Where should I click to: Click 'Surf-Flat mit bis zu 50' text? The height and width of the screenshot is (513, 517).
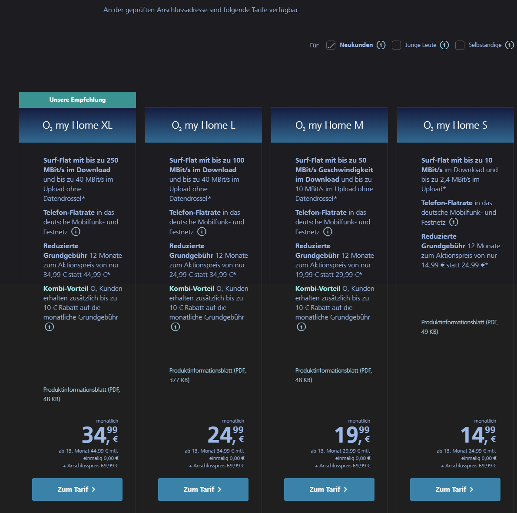(331, 160)
